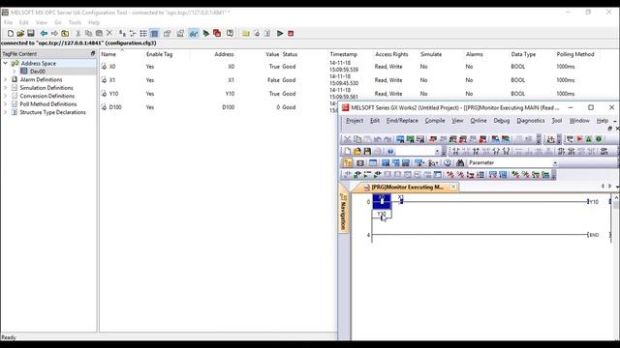Click New project icon in GX Works2
This screenshot has height=348, width=620.
click(347, 151)
